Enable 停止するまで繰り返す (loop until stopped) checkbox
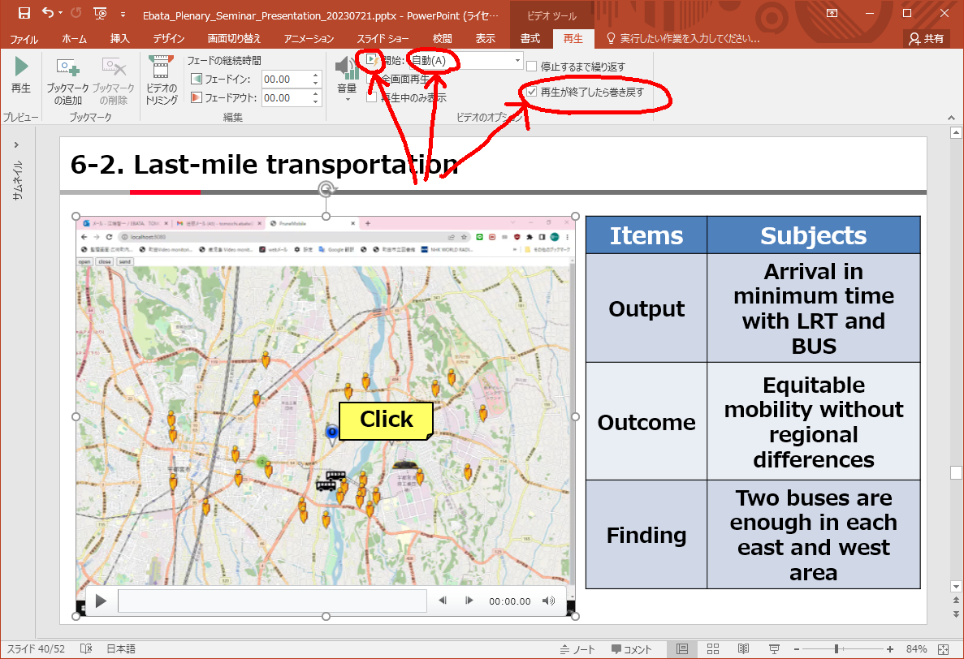 click(531, 67)
